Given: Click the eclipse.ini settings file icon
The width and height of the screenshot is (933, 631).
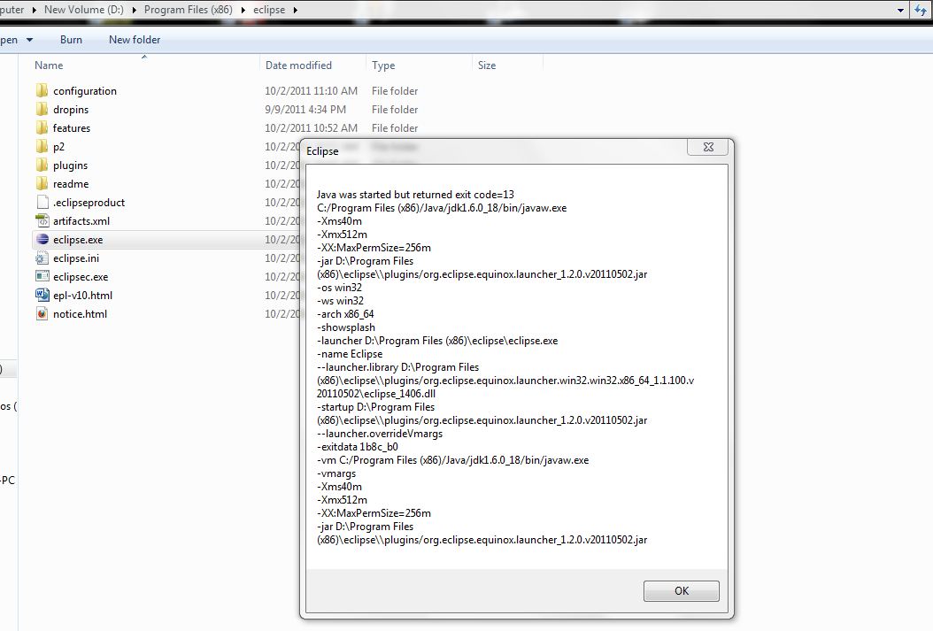Looking at the screenshot, I should coord(42,258).
